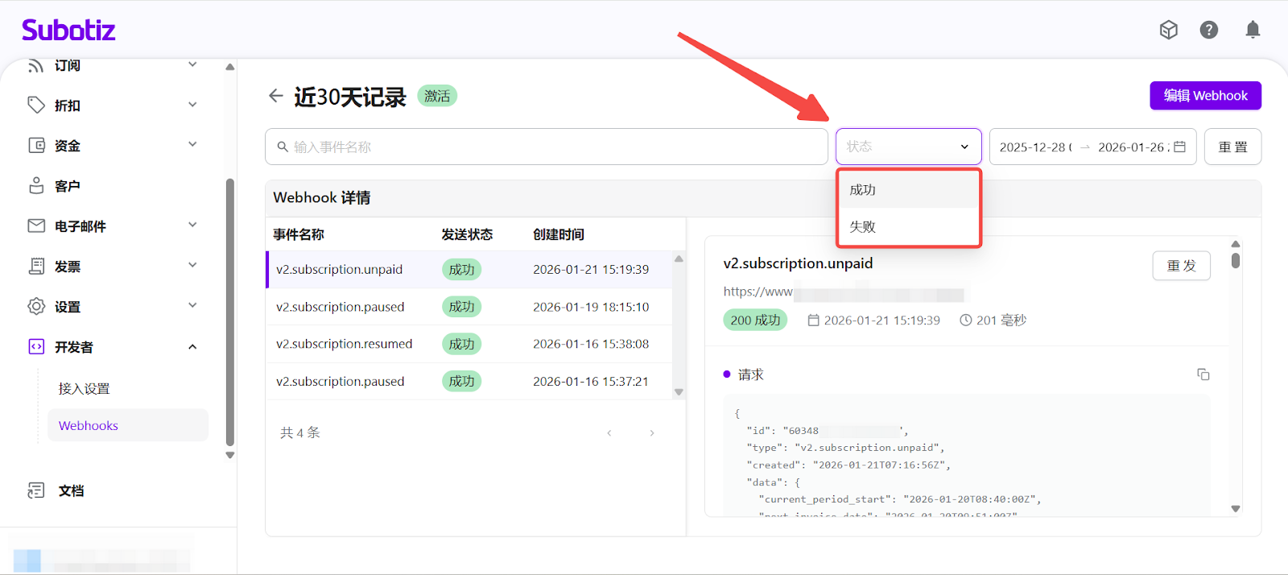Click the 设置 gear icon in sidebar

36,306
